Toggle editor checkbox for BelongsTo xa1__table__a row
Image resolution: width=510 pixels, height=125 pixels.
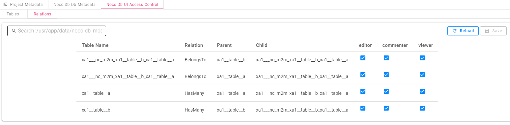363,75
